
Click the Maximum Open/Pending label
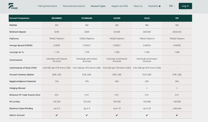click(x=21, y=108)
